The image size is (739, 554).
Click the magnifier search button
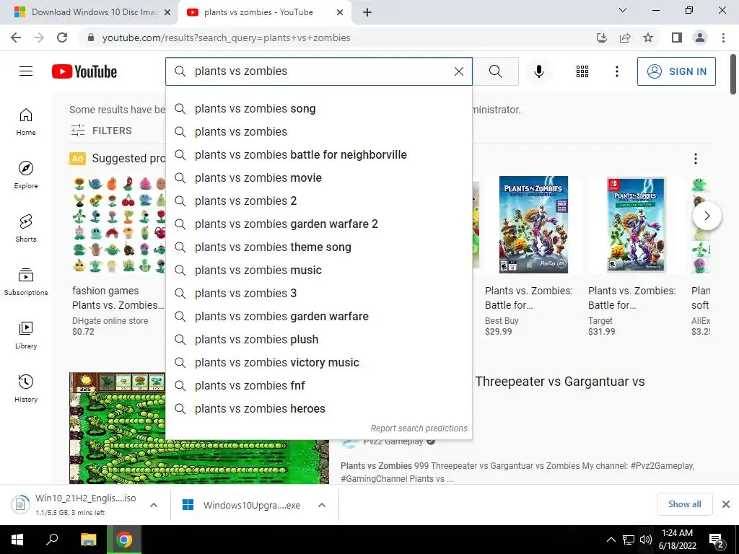[x=495, y=71]
